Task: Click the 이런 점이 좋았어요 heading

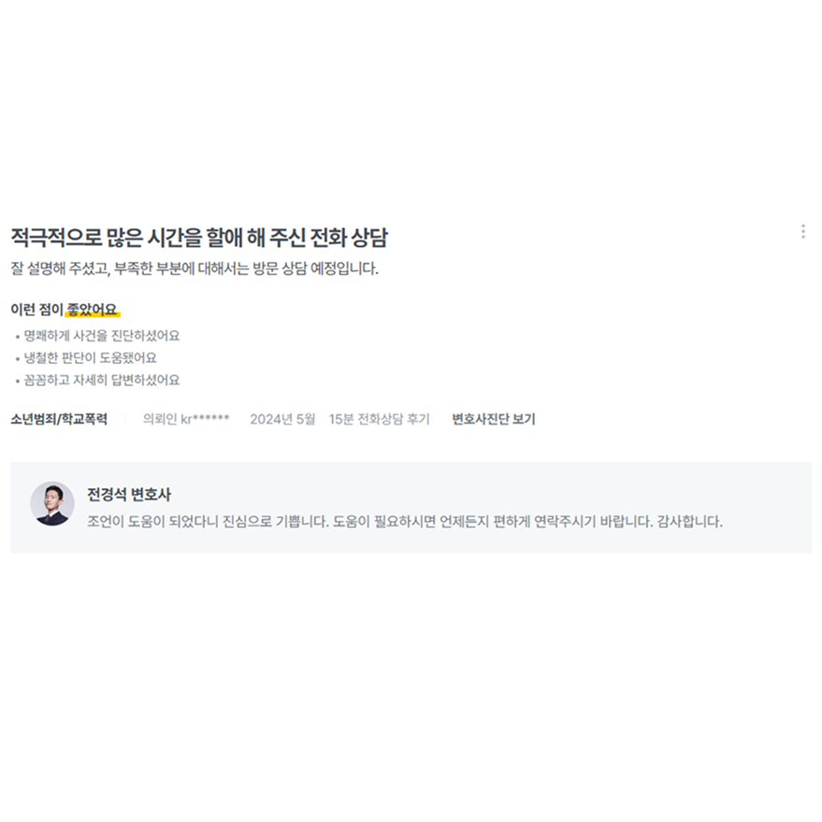Action: [x=64, y=310]
